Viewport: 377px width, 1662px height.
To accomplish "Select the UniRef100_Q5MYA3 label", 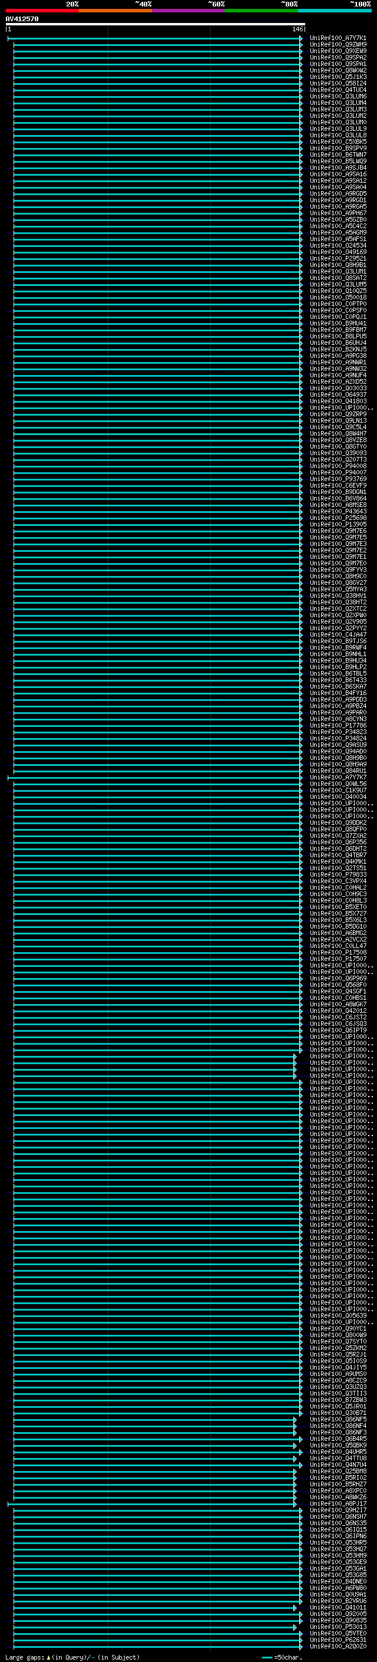I will tap(338, 589).
